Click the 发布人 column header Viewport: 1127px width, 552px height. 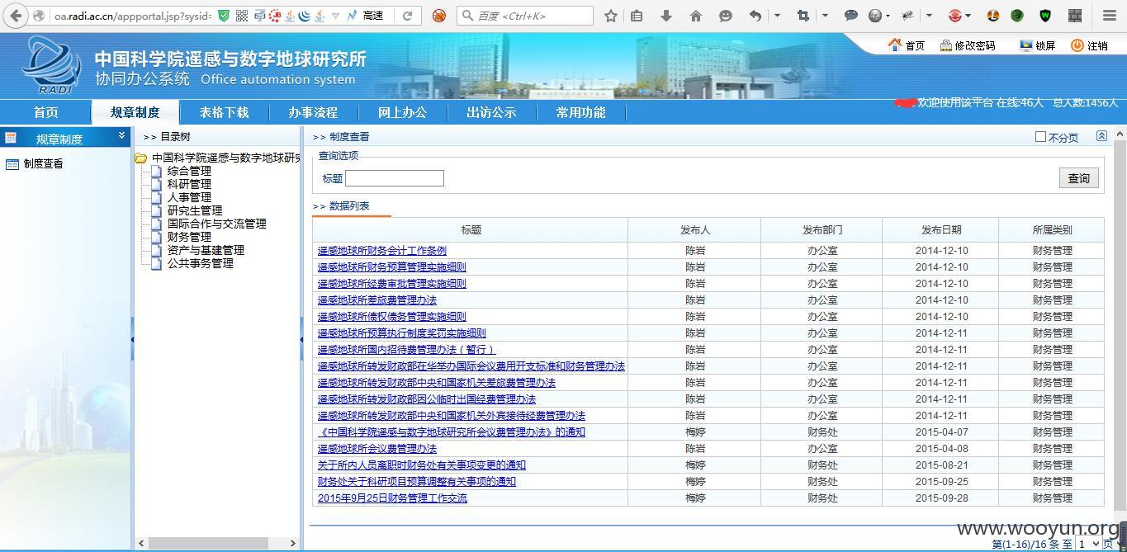tap(694, 230)
